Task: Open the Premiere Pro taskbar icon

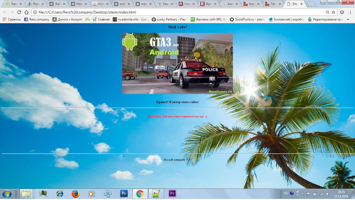Action: click(x=172, y=194)
